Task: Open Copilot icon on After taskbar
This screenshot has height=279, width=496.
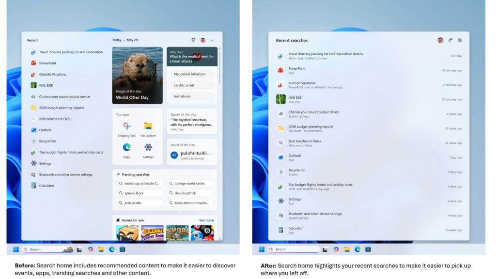Action: [336, 249]
